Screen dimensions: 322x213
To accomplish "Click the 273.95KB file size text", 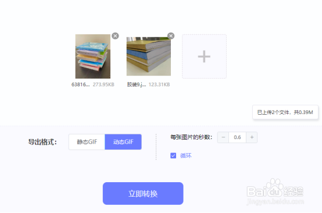I will coord(103,84).
